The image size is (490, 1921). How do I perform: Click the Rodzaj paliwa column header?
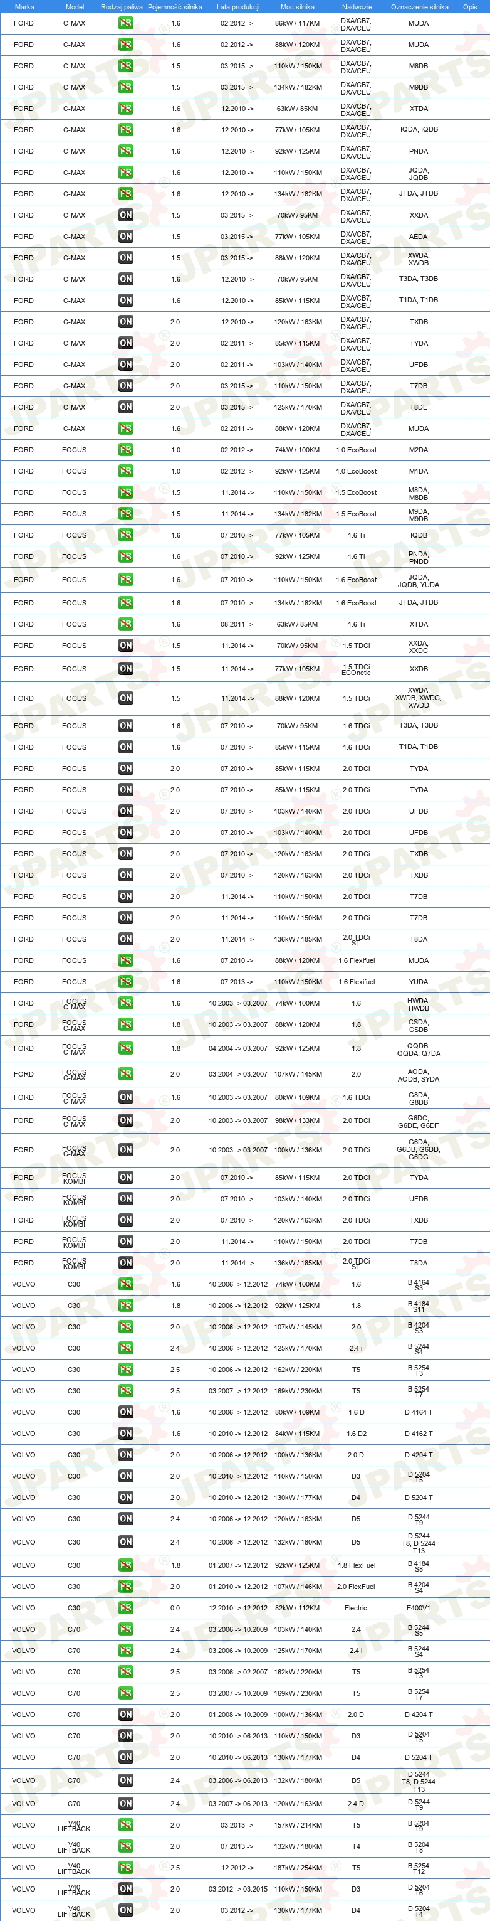click(x=122, y=7)
